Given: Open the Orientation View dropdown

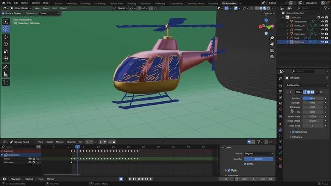Looking at the screenshot, I should click(x=50, y=13).
